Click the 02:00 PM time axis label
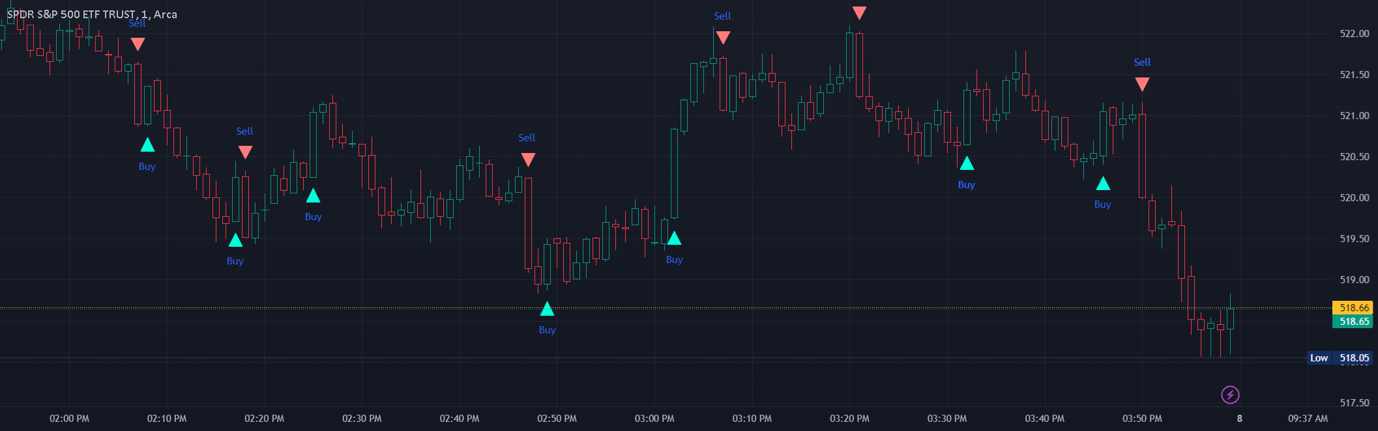Viewport: 1378px width, 431px height. pos(70,419)
